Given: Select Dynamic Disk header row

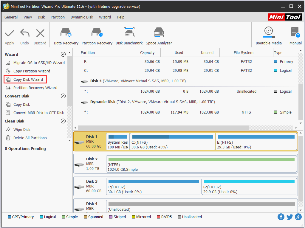Looking at the screenshot, I should pos(189,102).
